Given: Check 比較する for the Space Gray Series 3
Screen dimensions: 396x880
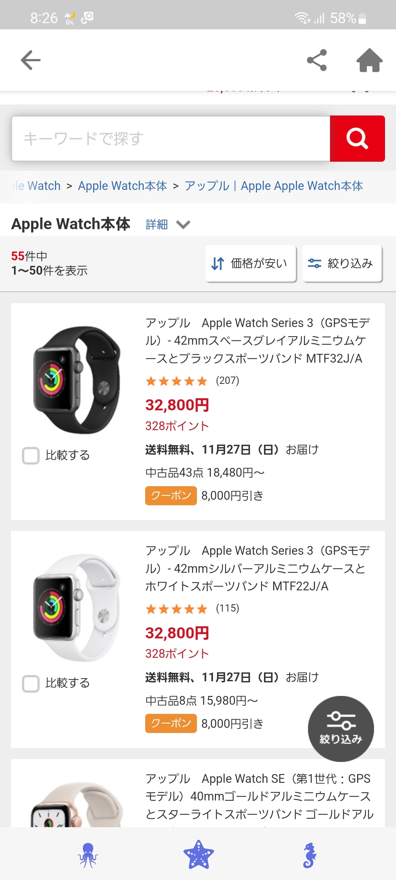Looking at the screenshot, I should coord(31,455).
